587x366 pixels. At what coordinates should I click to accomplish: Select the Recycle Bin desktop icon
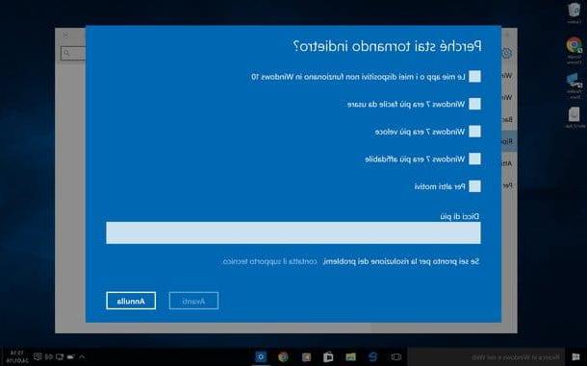(574, 13)
